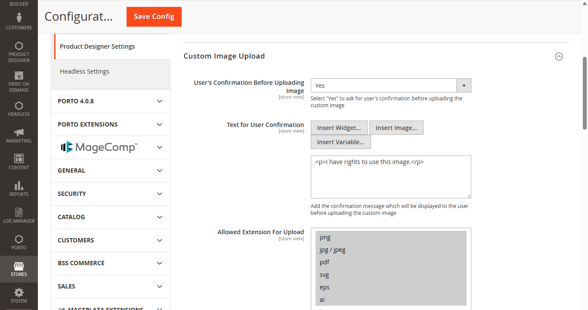Expand the MageComp config section
The height and width of the screenshot is (310, 588).
111,147
